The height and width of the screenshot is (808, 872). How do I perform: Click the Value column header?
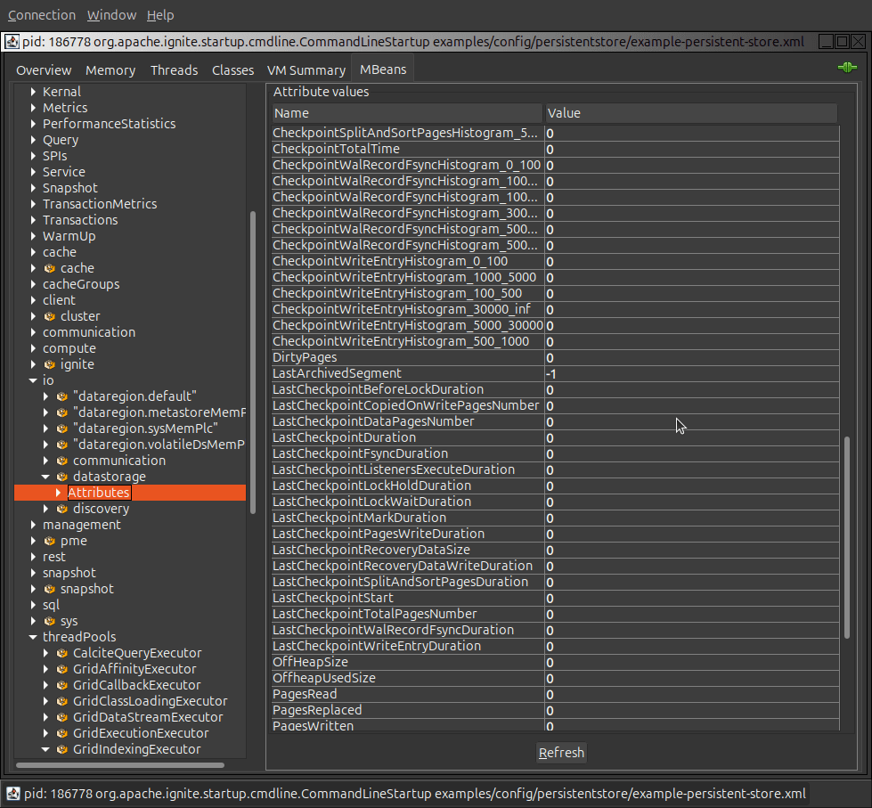coord(690,113)
